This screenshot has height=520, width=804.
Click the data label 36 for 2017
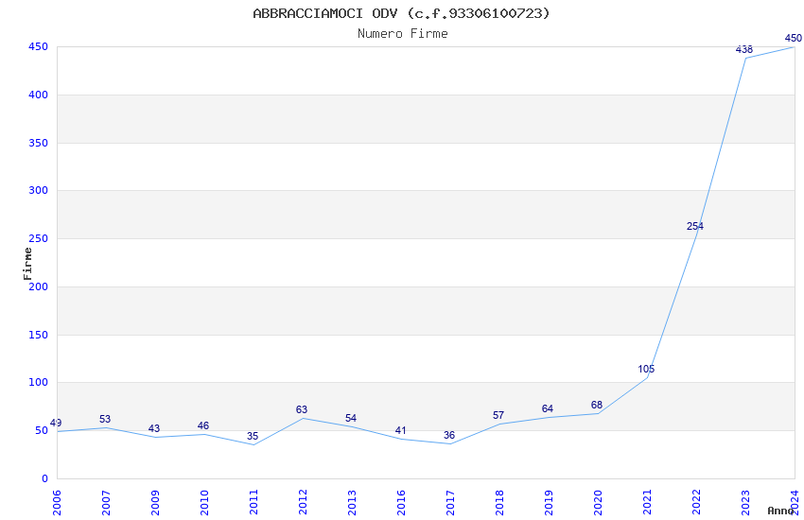point(449,436)
